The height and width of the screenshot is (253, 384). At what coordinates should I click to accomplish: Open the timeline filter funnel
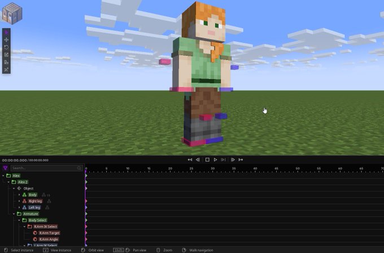[x=5, y=168]
